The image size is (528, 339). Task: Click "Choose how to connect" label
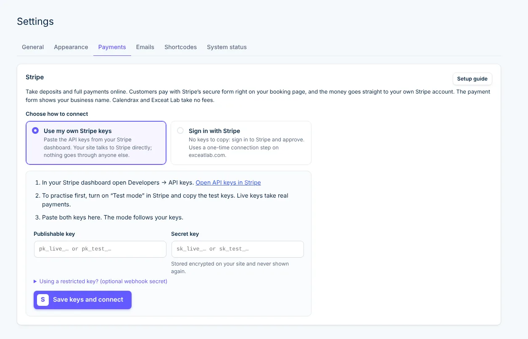point(57,114)
